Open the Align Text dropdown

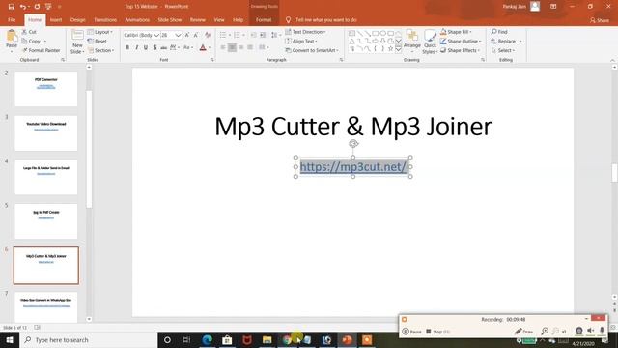[x=301, y=41]
